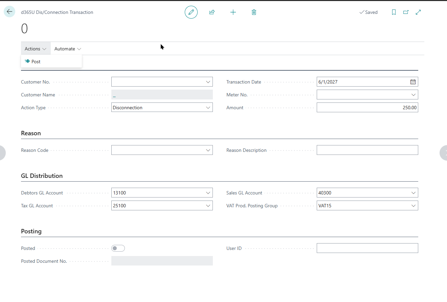Screen dimensions: 447x302
Task: Click the Reason Description label
Action: coord(246,150)
